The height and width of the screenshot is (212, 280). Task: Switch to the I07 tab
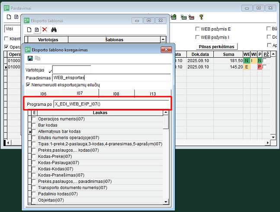click(80, 93)
